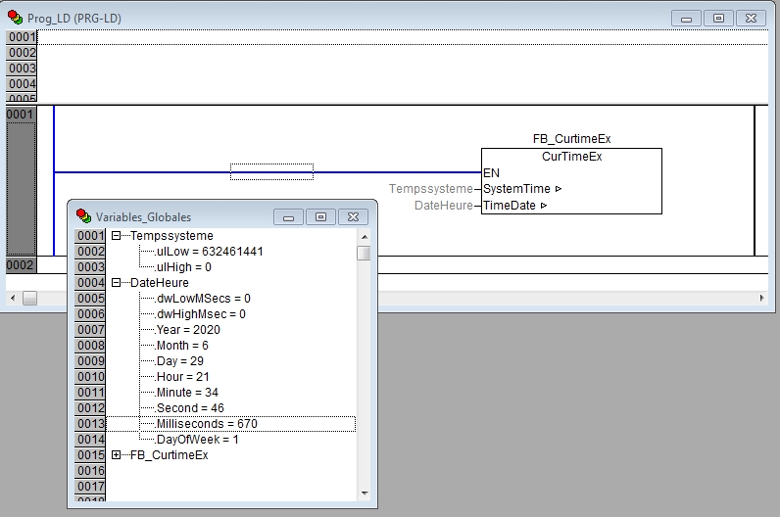Viewport: 780px width, 517px height.
Task: Click the Prog_LD horizontal scrollbar right arrow
Action: click(761, 297)
